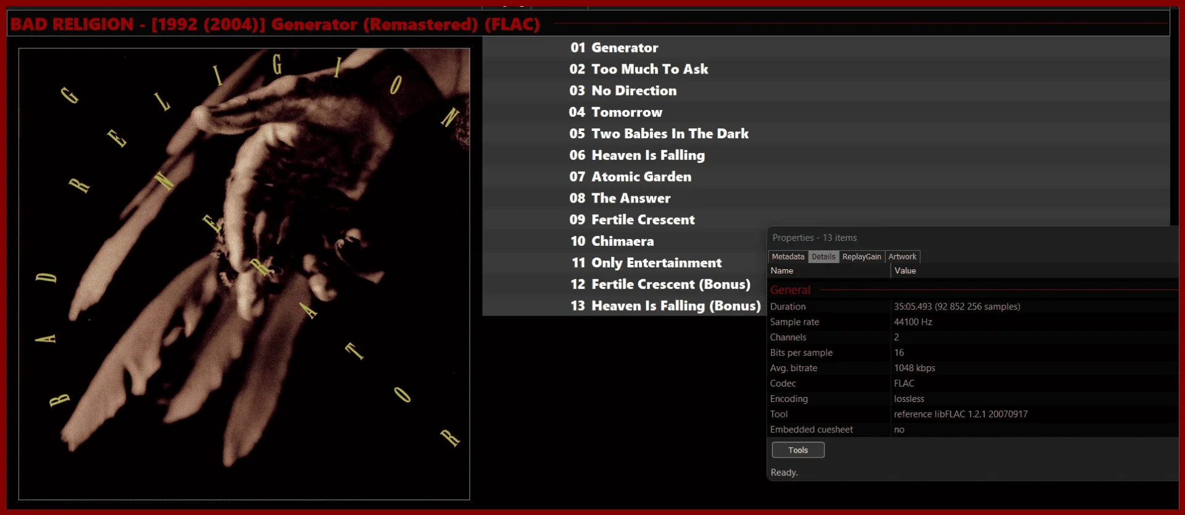Select the Sample rate property row

973,322
